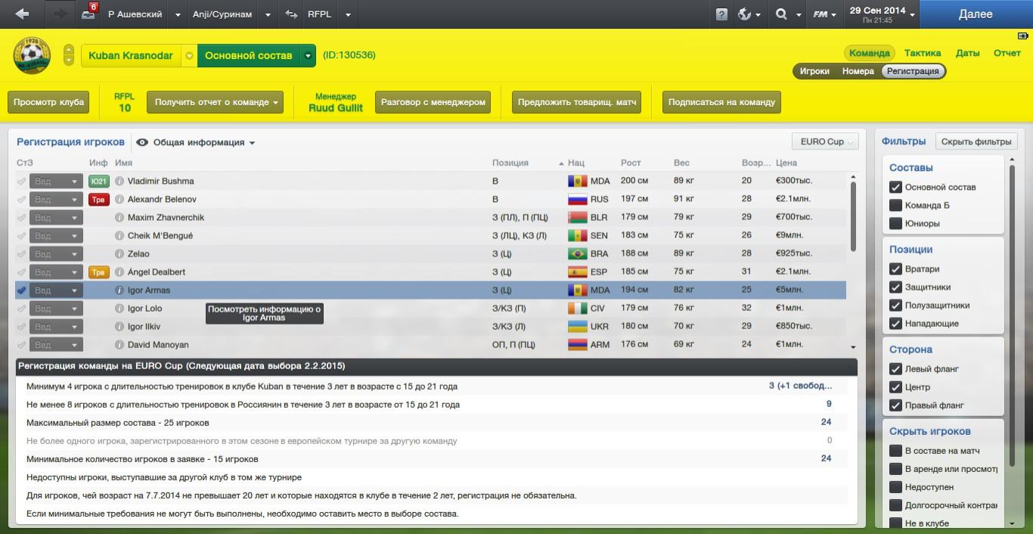Switch to the Тактика tab

923,53
